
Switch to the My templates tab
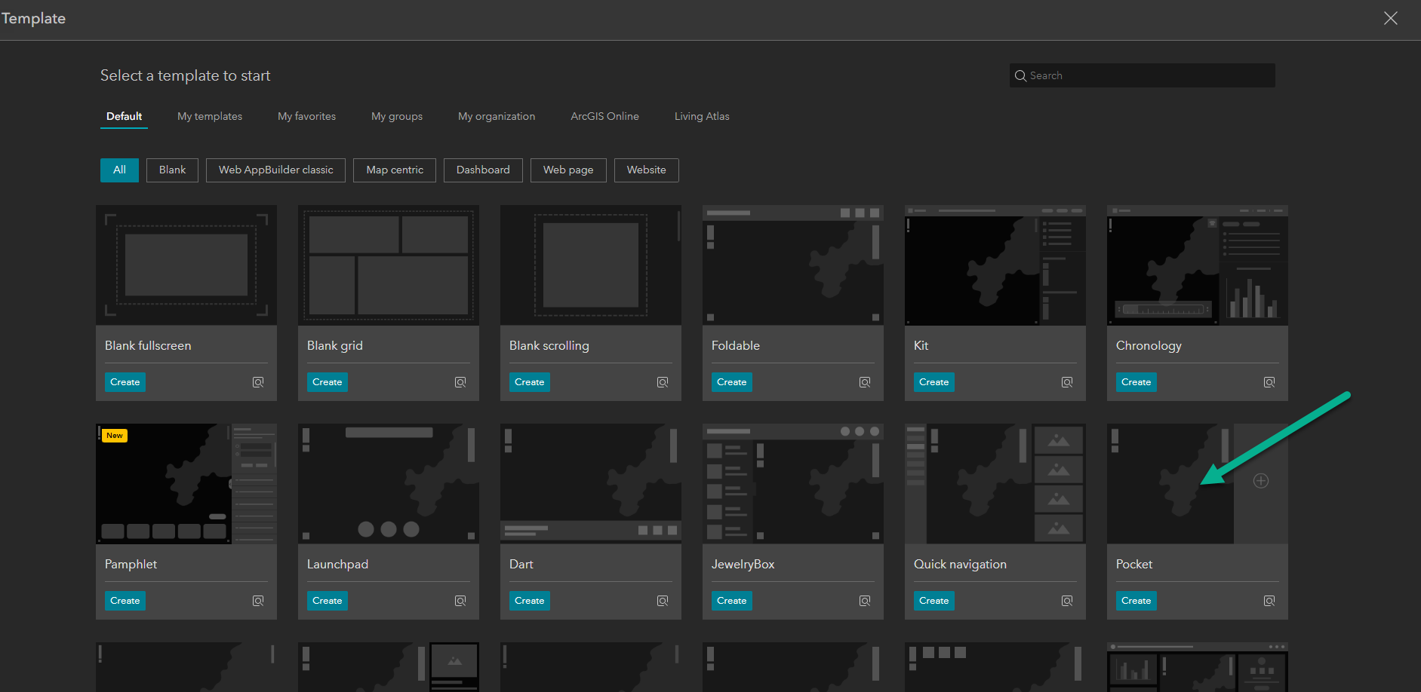209,116
